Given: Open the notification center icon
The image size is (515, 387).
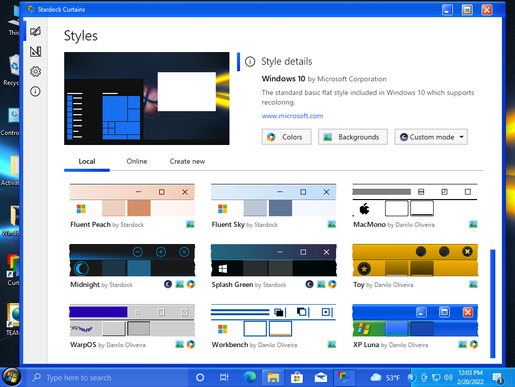Looking at the screenshot, I should [x=498, y=378].
